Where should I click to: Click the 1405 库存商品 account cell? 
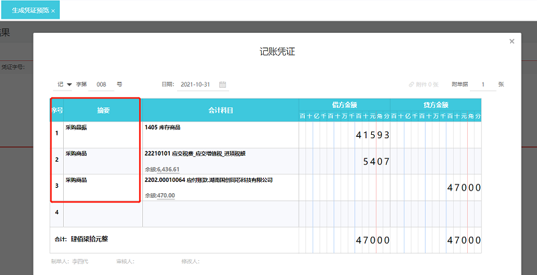[x=220, y=134]
